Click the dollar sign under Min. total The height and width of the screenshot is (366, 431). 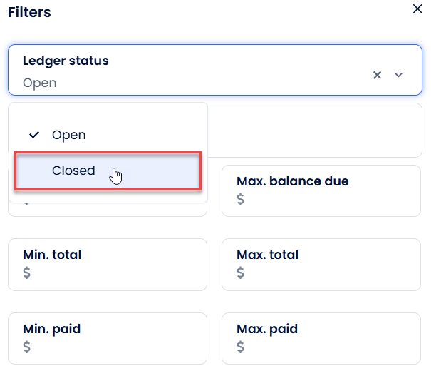(x=27, y=273)
